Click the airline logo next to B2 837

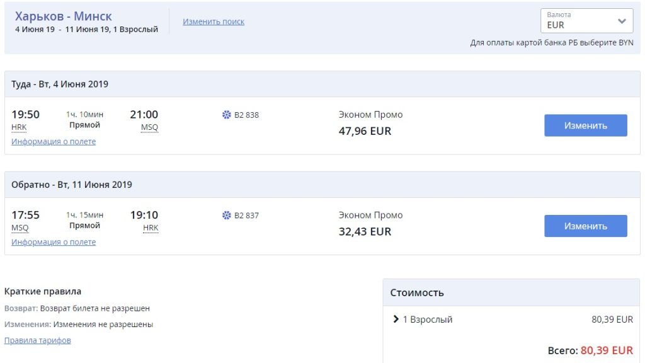(x=227, y=216)
